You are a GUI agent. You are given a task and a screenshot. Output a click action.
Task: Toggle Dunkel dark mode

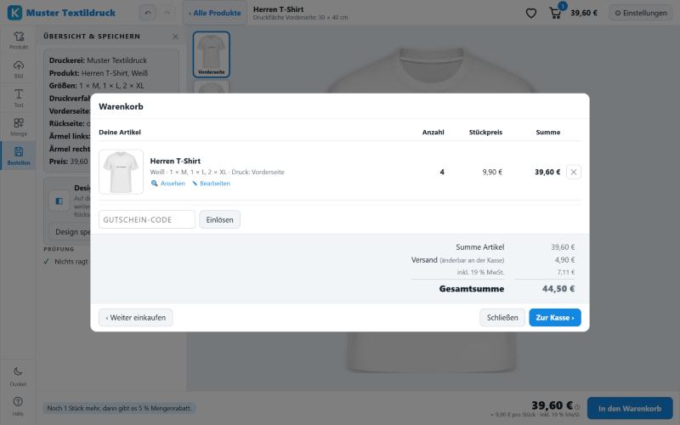pos(18,377)
